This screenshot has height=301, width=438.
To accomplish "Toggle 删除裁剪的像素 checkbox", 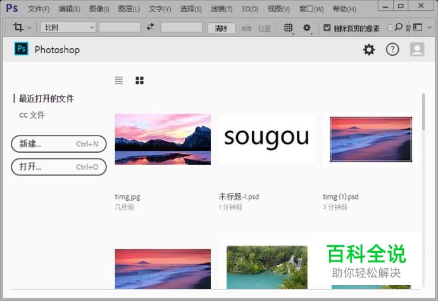I will coord(327,28).
